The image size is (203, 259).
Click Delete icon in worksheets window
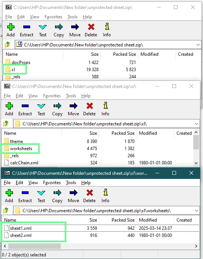[x=90, y=193]
